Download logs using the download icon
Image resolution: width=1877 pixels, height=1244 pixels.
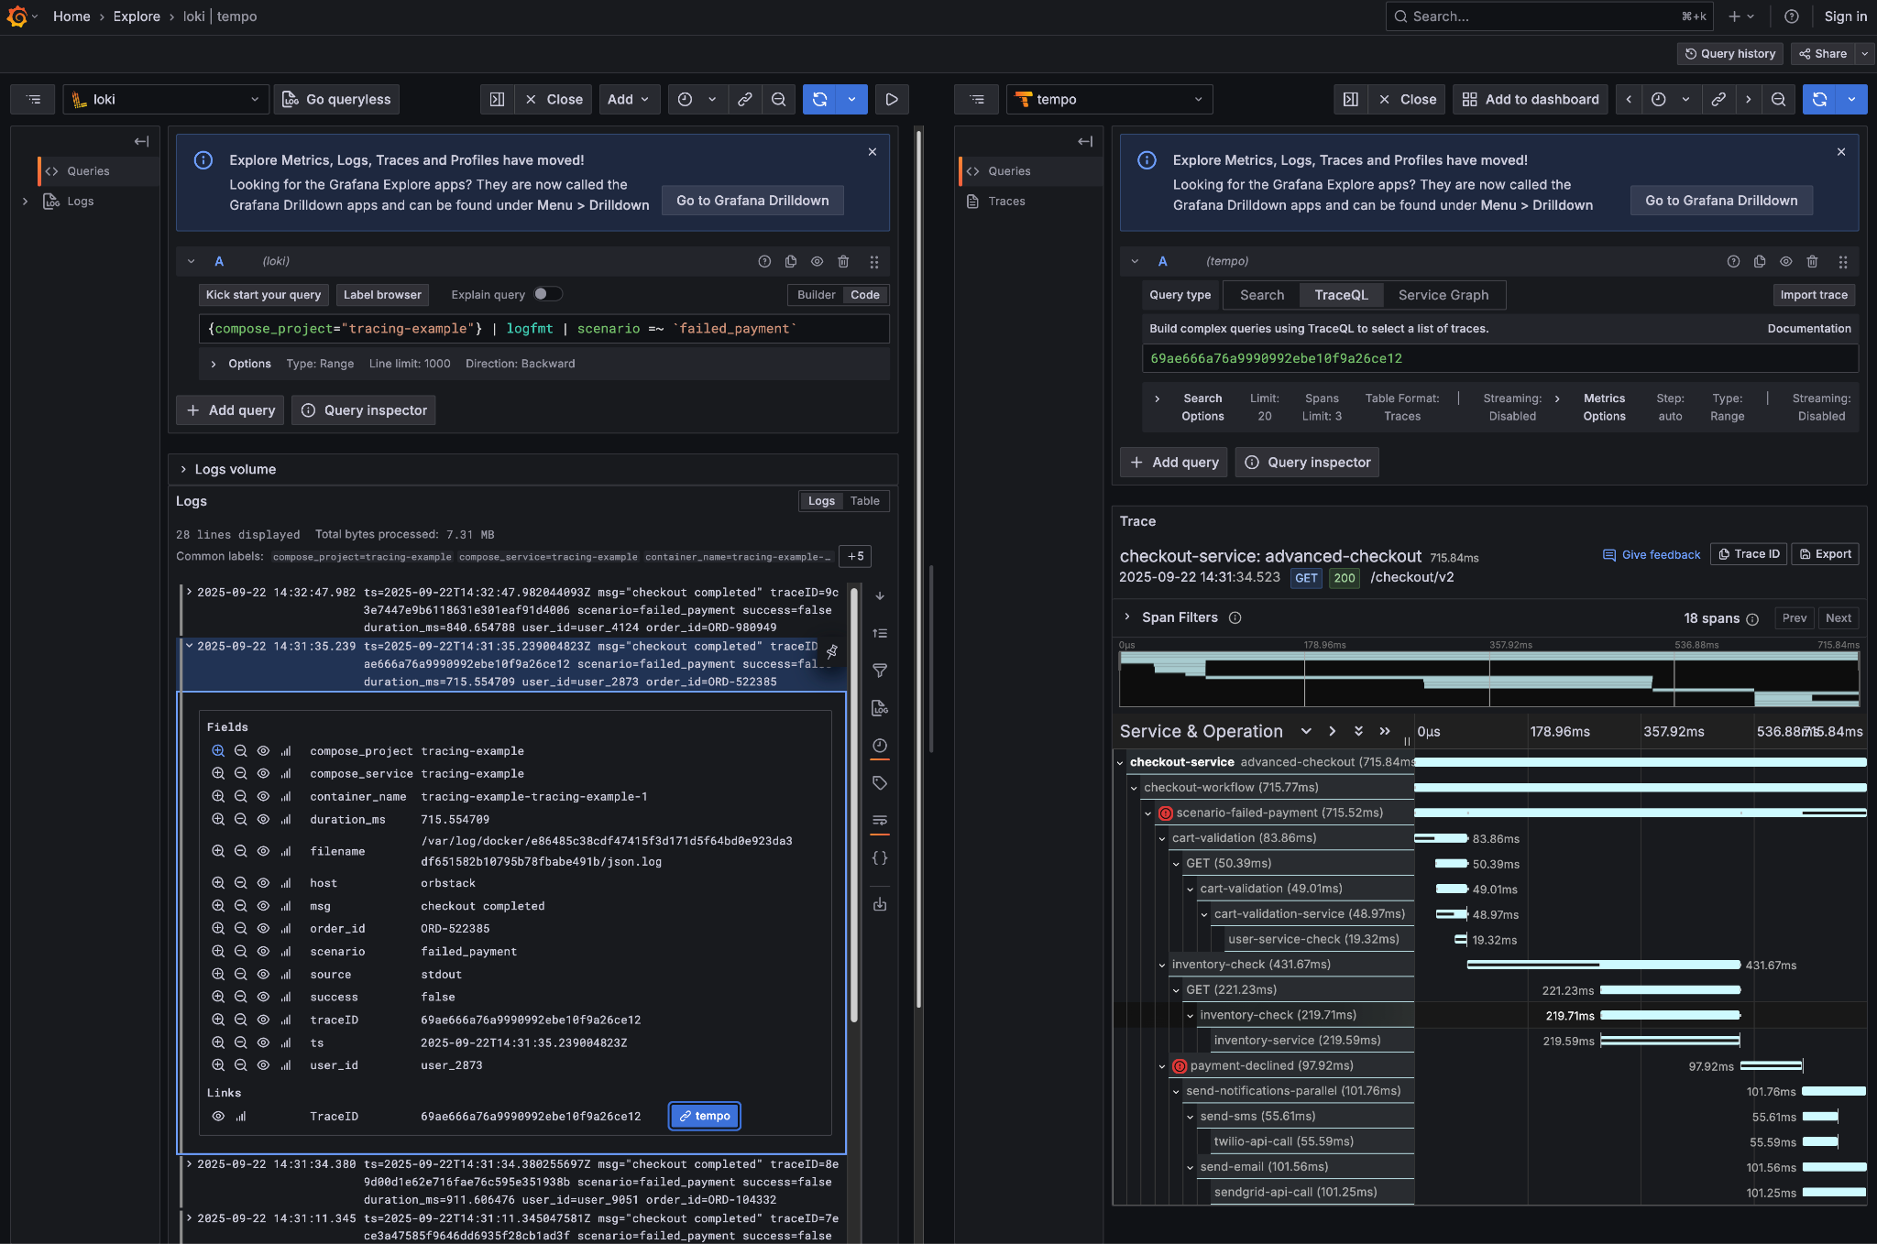click(880, 904)
